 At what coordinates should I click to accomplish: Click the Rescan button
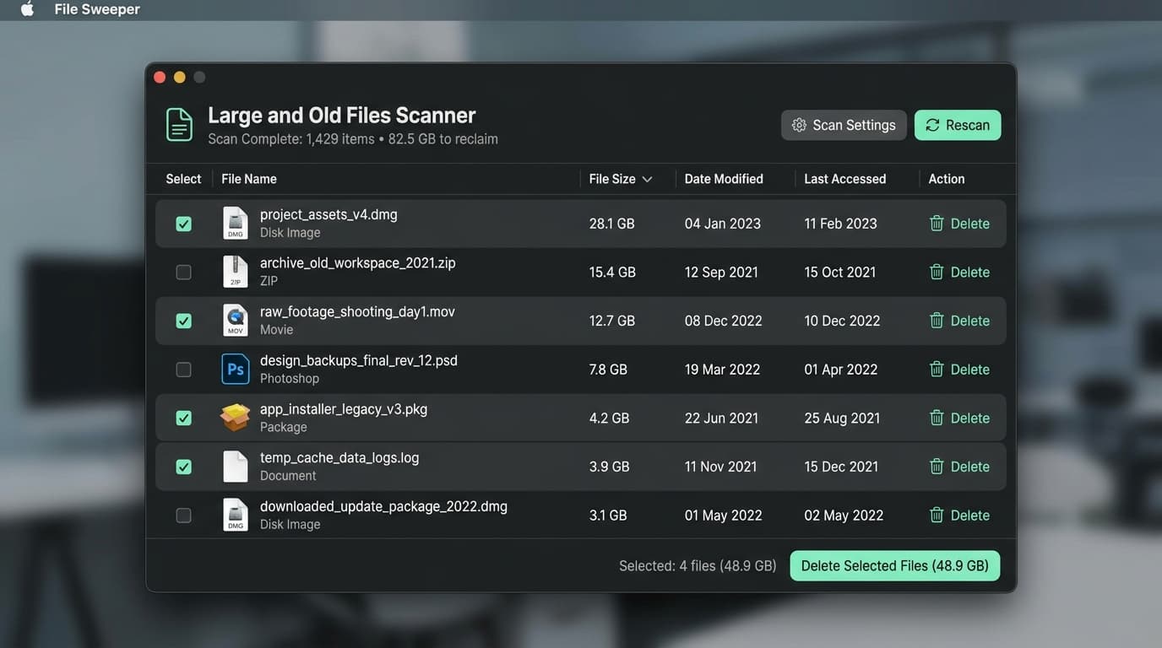pos(958,125)
